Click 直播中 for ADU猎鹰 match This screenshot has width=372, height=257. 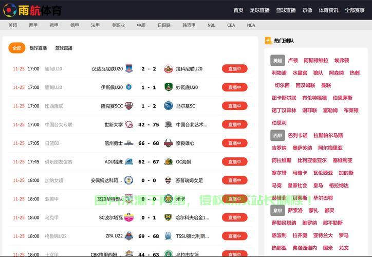235,161
